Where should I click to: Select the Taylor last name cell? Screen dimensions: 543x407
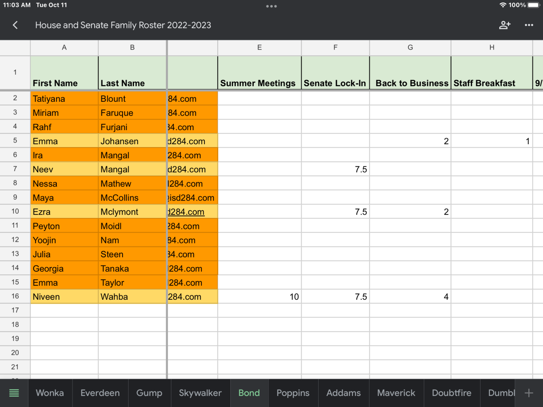pyautogui.click(x=132, y=282)
